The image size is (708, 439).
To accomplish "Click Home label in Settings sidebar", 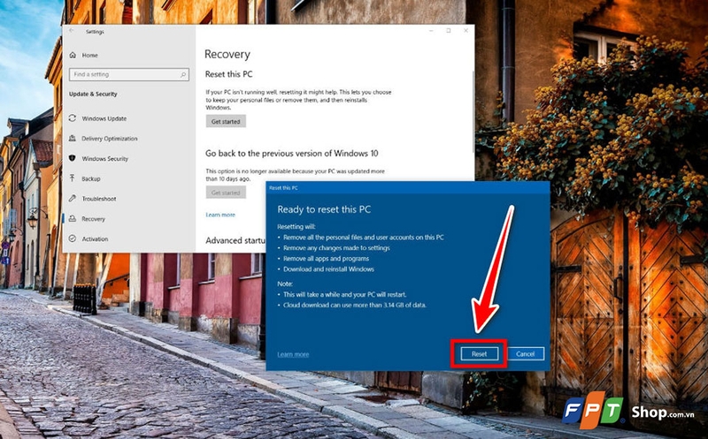I will pos(90,55).
